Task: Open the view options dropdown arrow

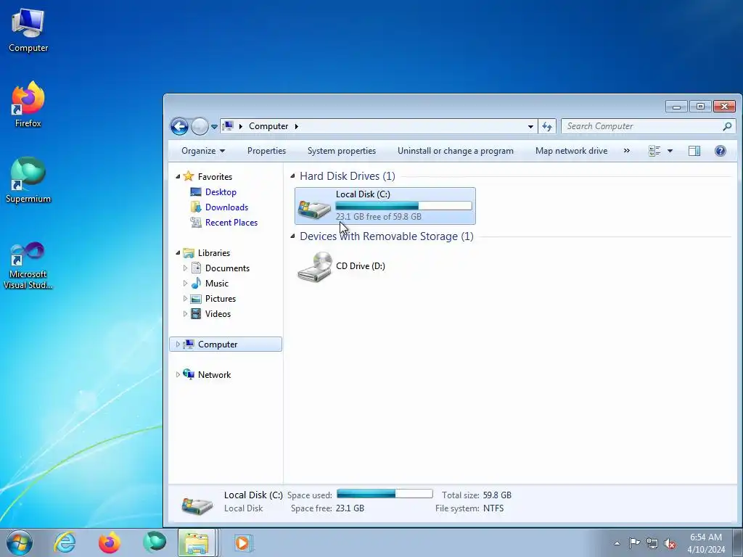Action: point(670,151)
